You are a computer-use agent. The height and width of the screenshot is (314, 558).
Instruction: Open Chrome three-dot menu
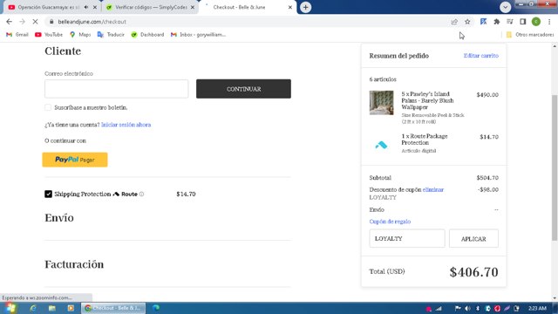pos(549,22)
